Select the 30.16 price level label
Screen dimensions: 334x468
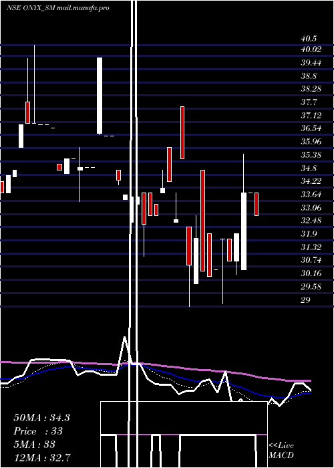[311, 273]
